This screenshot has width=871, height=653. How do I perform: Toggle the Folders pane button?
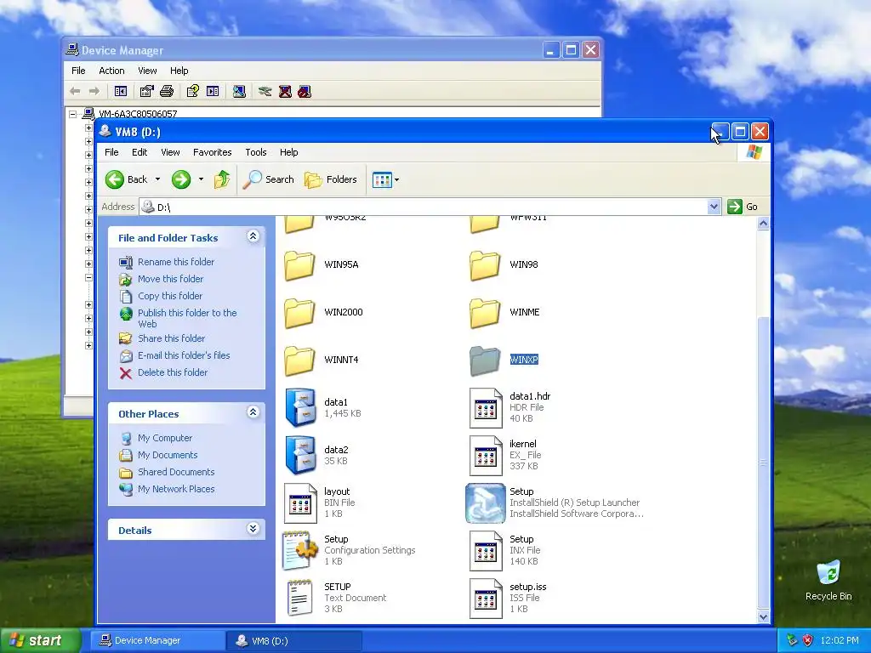coord(331,179)
